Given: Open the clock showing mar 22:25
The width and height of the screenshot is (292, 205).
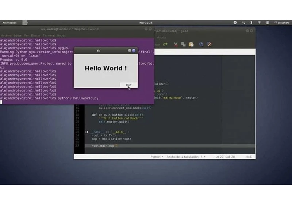Looking at the screenshot, I should pos(146,23).
